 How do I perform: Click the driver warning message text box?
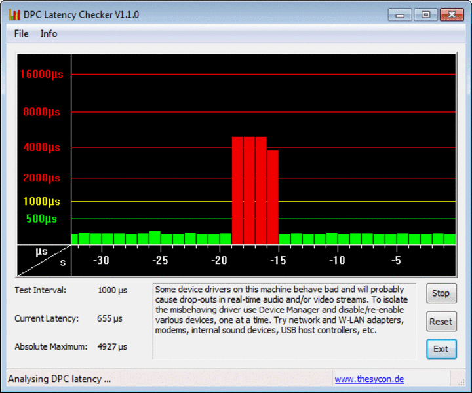point(285,321)
